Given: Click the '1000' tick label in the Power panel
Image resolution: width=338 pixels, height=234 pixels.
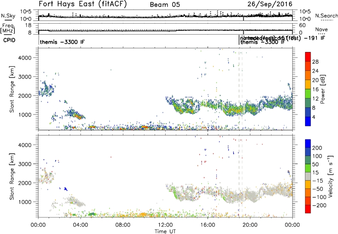Looking at the screenshot, I should (x=25, y=114).
